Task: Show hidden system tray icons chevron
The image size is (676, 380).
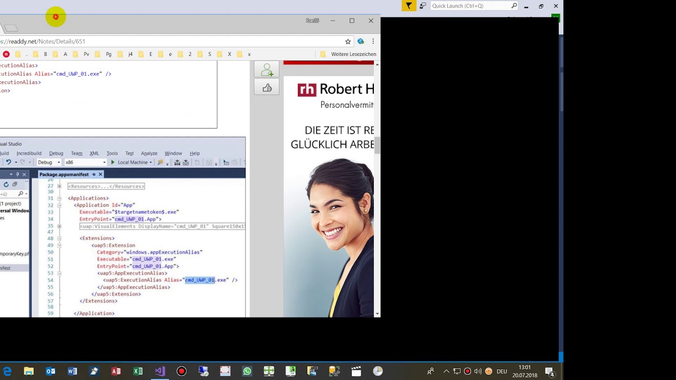Action: tap(446, 371)
